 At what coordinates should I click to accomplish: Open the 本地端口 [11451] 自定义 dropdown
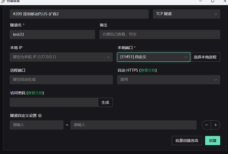point(153,57)
